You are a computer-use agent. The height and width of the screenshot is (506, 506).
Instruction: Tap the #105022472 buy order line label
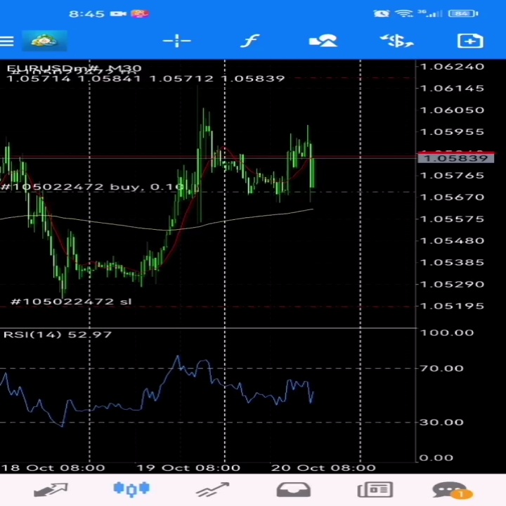(92, 187)
